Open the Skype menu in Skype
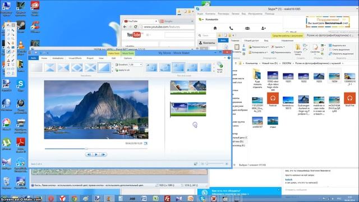Viewport: 359px width, 202px height. pyautogui.click(x=200, y=13)
